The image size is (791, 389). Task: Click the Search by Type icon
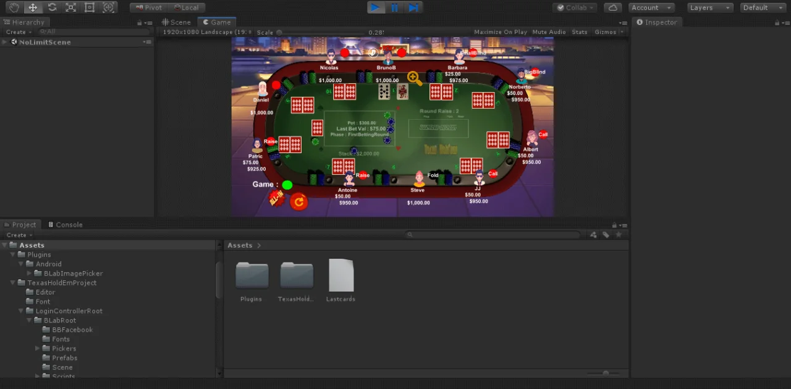(594, 235)
